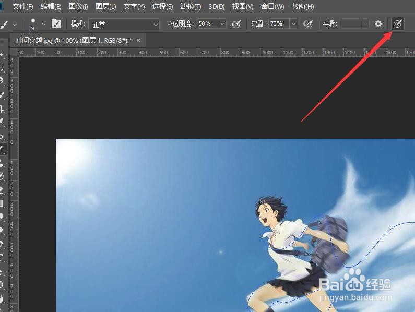Open the 选择(S) menu
Viewport: 415px width, 312px height.
tap(162, 6)
